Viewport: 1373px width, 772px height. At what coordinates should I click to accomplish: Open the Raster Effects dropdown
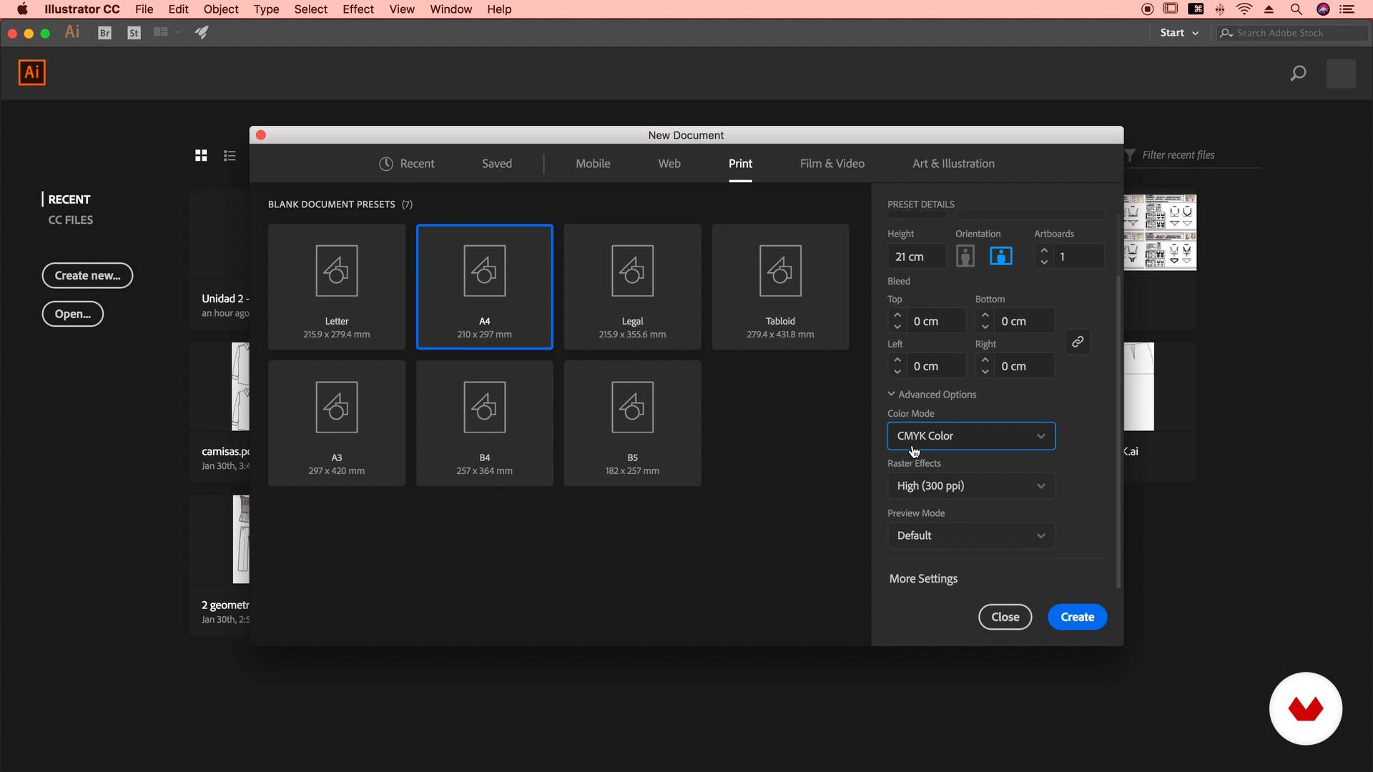pos(971,486)
